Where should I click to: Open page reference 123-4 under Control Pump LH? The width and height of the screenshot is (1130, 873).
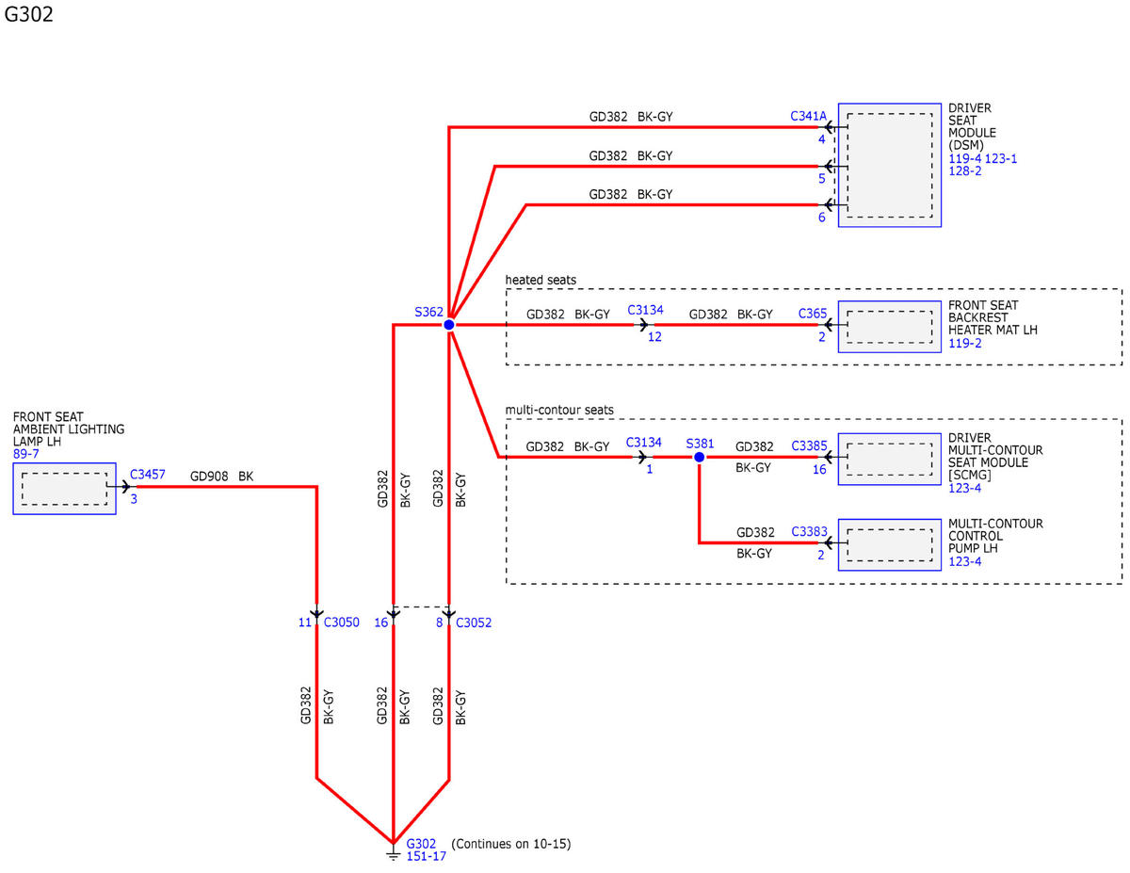point(965,563)
